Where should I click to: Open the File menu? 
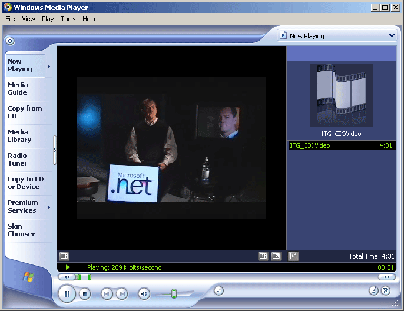10,19
